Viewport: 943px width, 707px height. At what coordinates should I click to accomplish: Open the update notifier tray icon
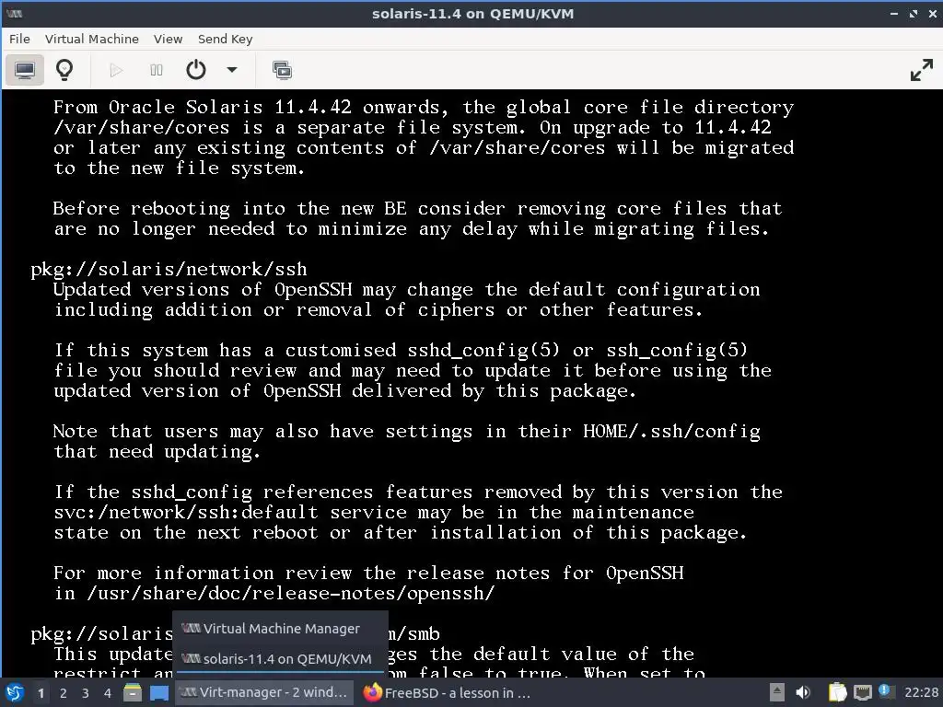coord(885,691)
